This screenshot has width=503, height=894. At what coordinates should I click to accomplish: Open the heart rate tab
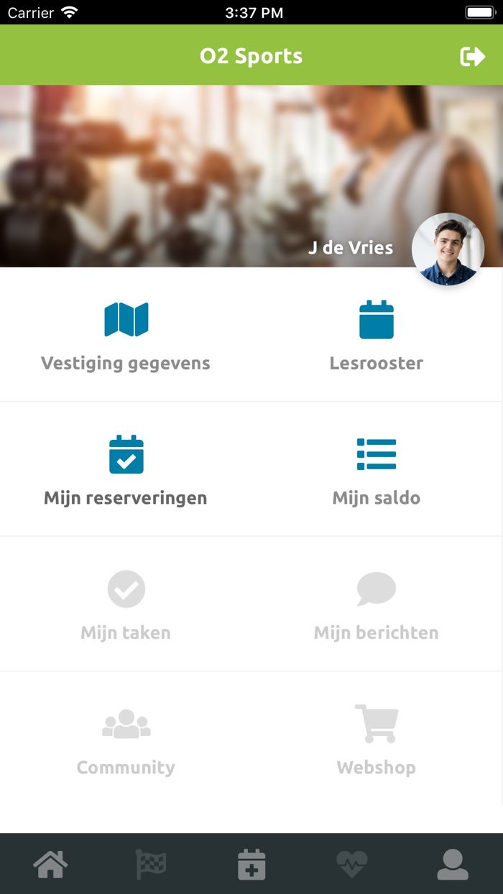click(x=352, y=864)
